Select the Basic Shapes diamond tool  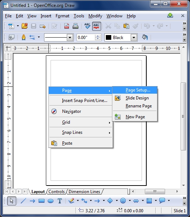(x=110, y=201)
